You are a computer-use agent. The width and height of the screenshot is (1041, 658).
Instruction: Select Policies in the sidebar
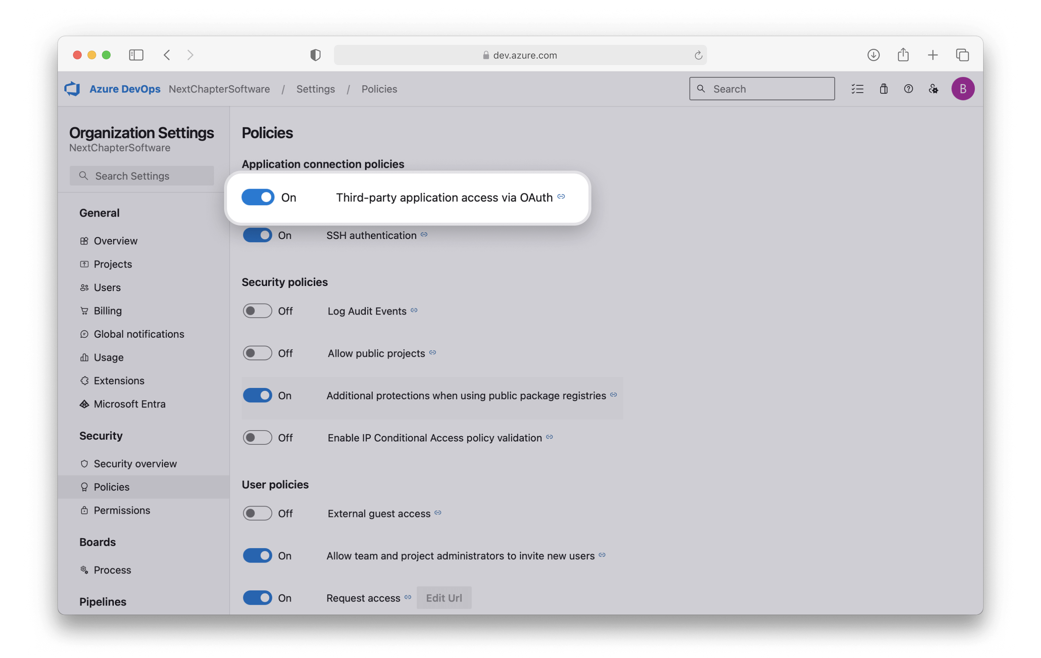[x=143, y=487]
